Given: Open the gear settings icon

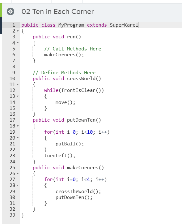Looking at the screenshot, I should [x=11, y=11].
